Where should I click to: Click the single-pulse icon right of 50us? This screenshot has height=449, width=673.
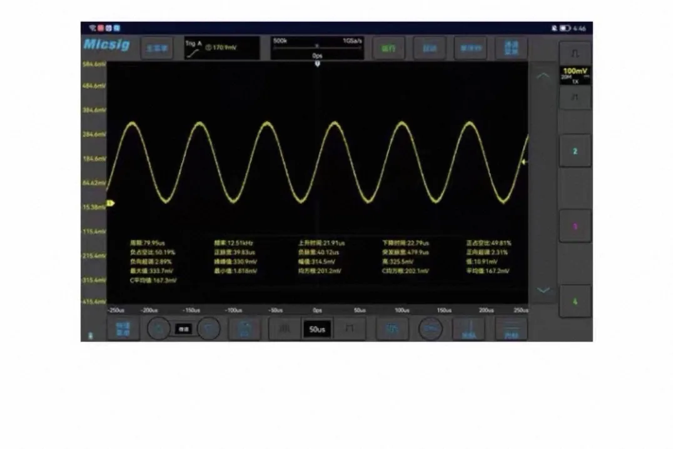click(x=350, y=329)
